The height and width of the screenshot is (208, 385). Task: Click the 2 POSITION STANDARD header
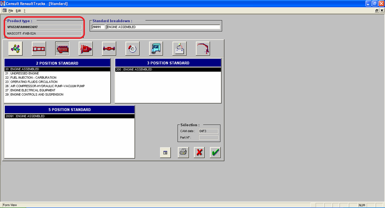[x=57, y=63]
